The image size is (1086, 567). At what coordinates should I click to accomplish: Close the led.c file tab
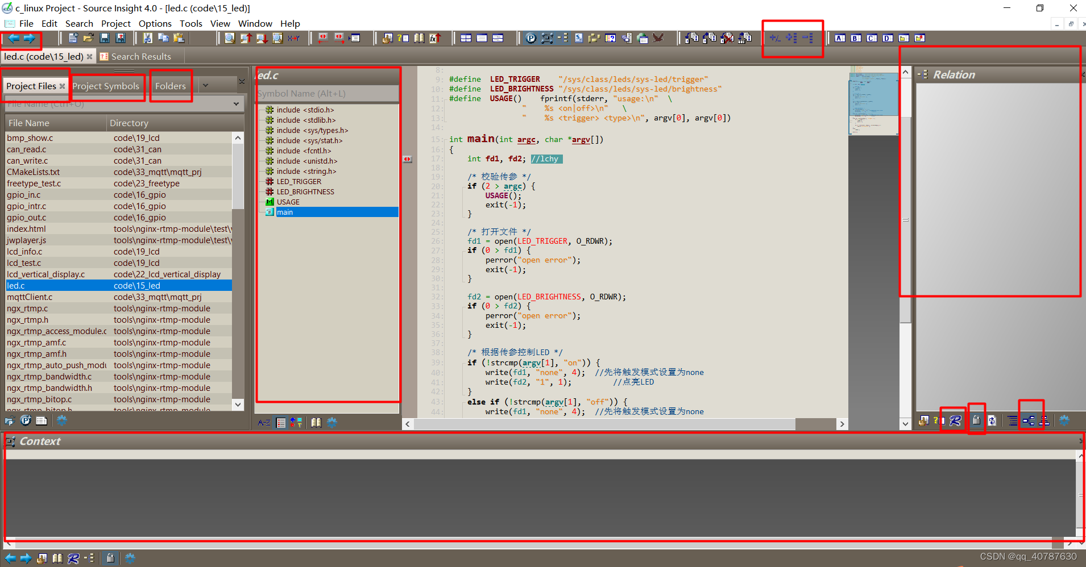coord(89,56)
